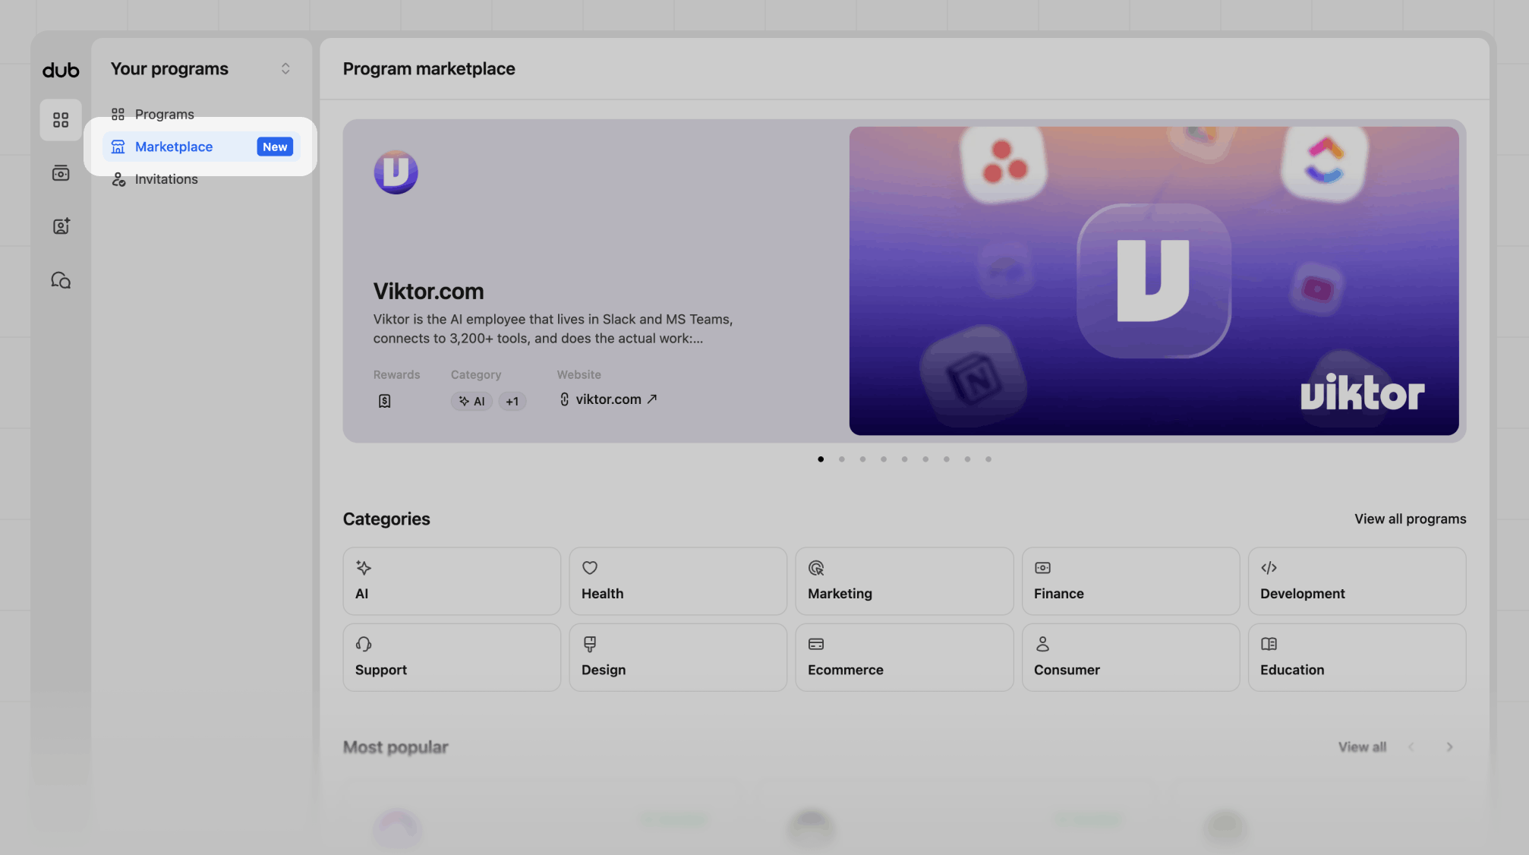1529x855 pixels.
Task: Open the Finance category card
Action: 1130,582
